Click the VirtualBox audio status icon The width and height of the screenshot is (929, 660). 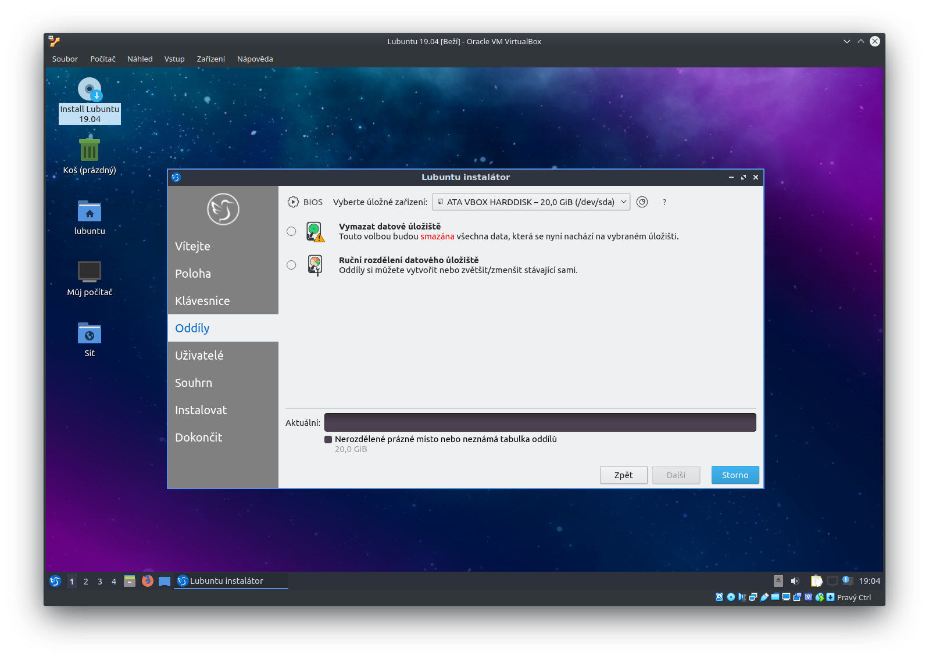[x=742, y=597]
